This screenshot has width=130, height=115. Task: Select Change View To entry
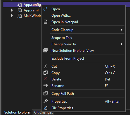[84, 44]
